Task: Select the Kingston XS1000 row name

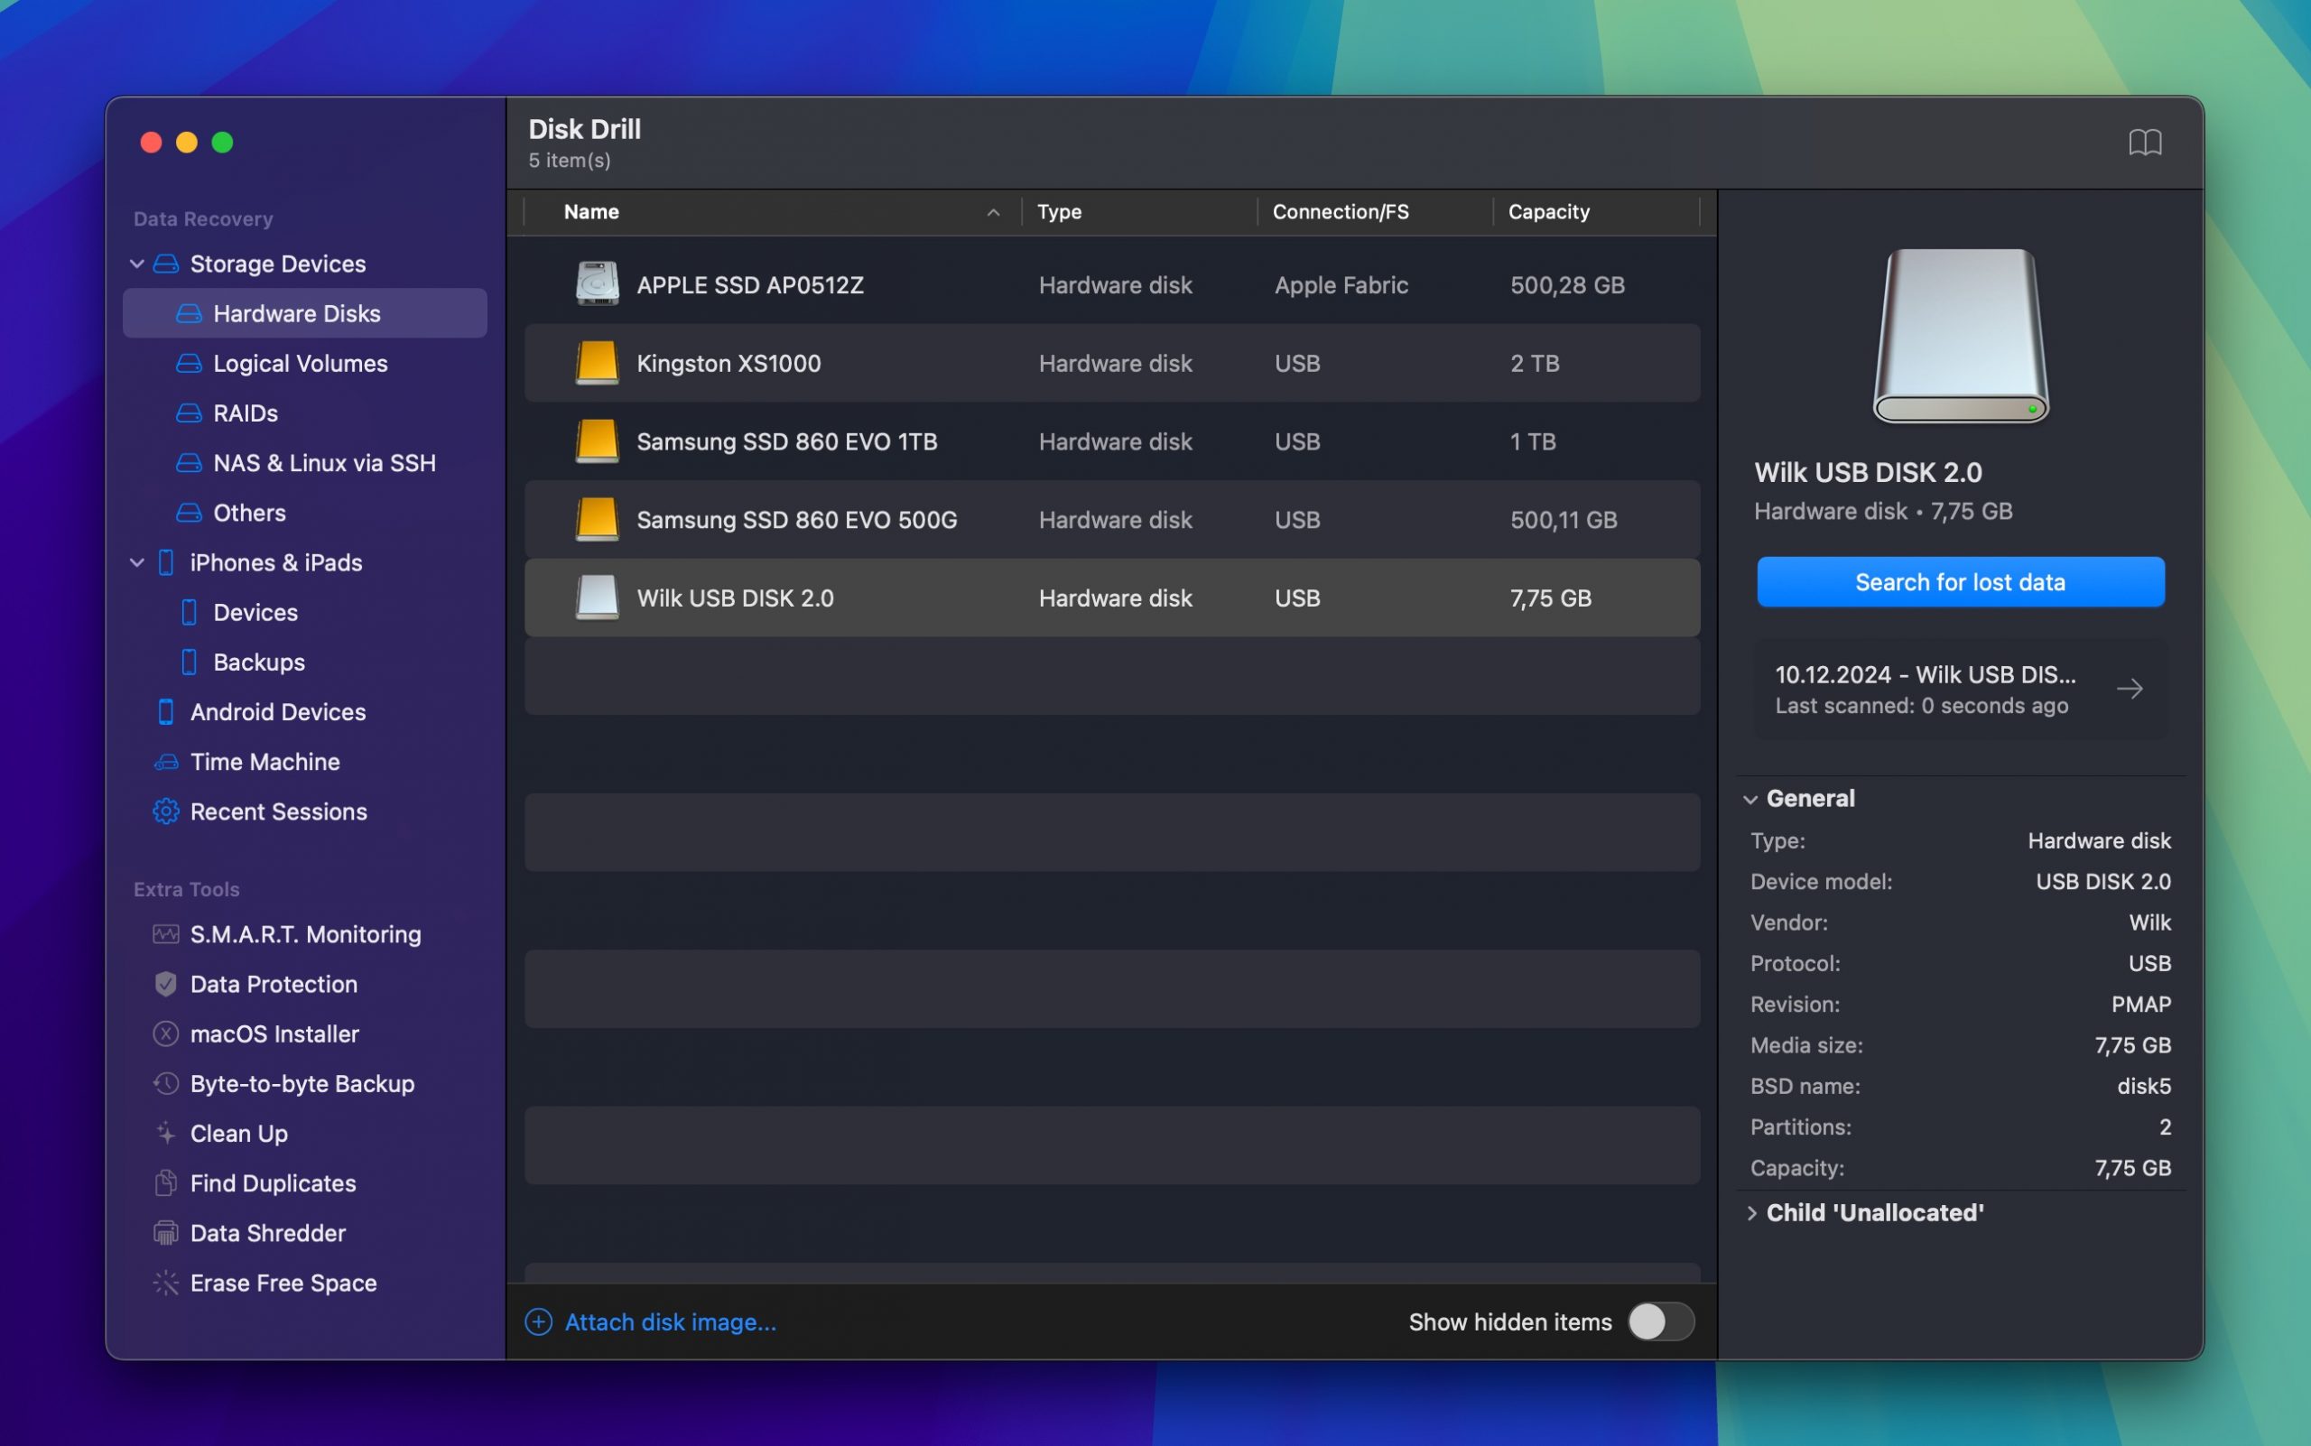Action: coord(728,364)
